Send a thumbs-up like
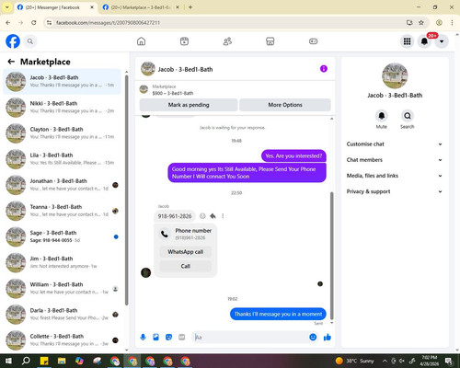The height and width of the screenshot is (368, 460). coord(328,338)
